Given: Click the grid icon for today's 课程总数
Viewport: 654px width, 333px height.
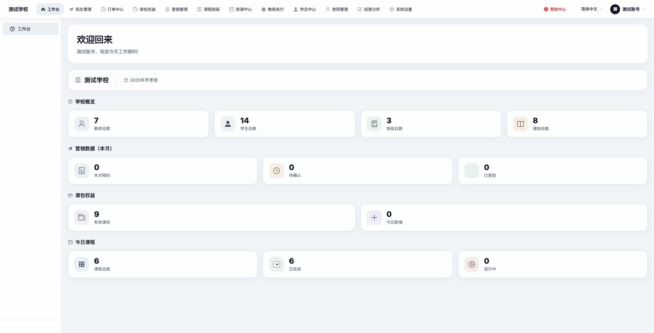Looking at the screenshot, I should pos(82,264).
